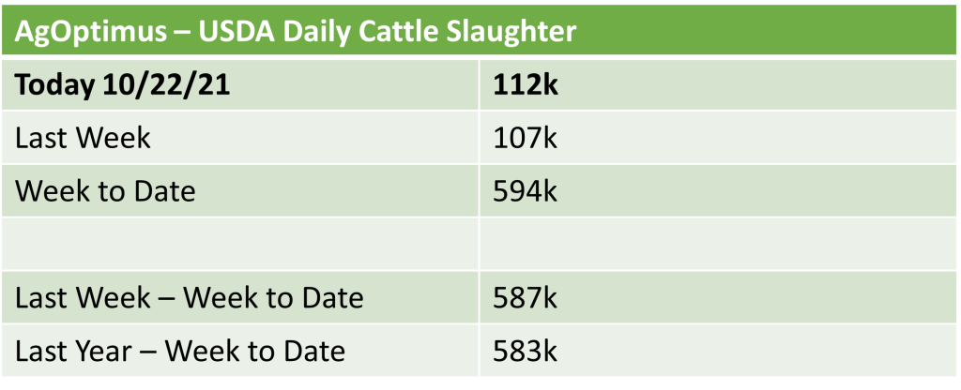
Task: Click the "Week to Date" label beside 594k
Action: pos(105,191)
